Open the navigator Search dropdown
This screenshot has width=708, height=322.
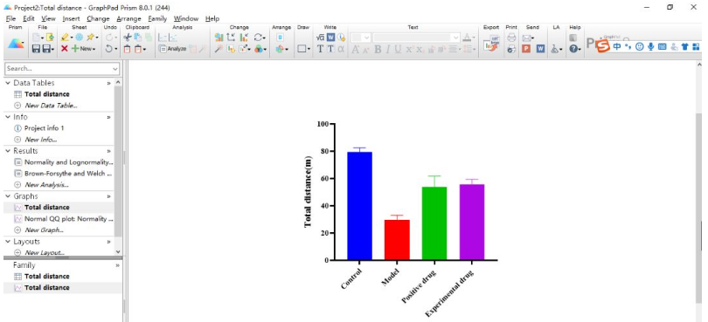115,69
